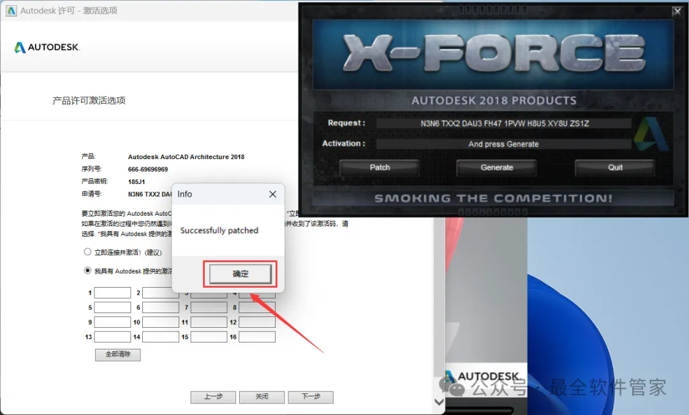Click 全部清除 clear all button
This screenshot has height=415, width=689.
[118, 355]
